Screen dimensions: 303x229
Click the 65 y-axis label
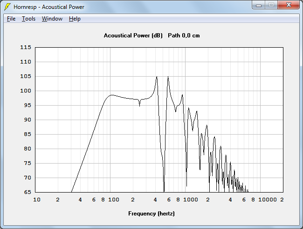(x=28, y=192)
